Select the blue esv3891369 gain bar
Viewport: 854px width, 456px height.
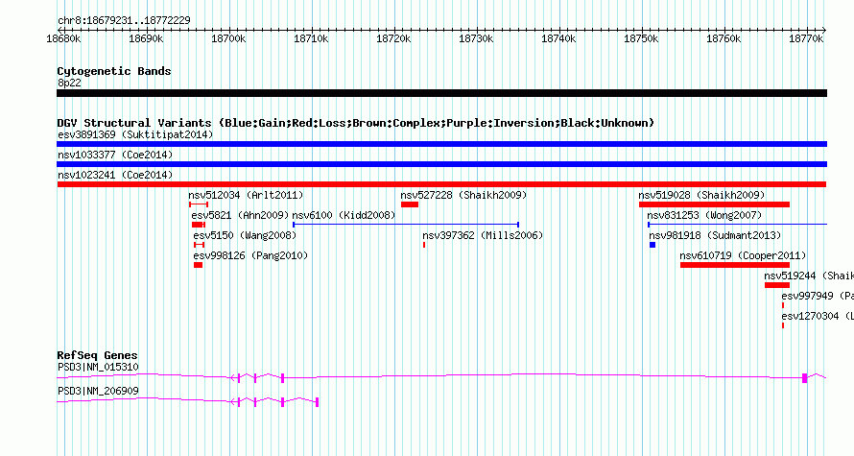441,144
